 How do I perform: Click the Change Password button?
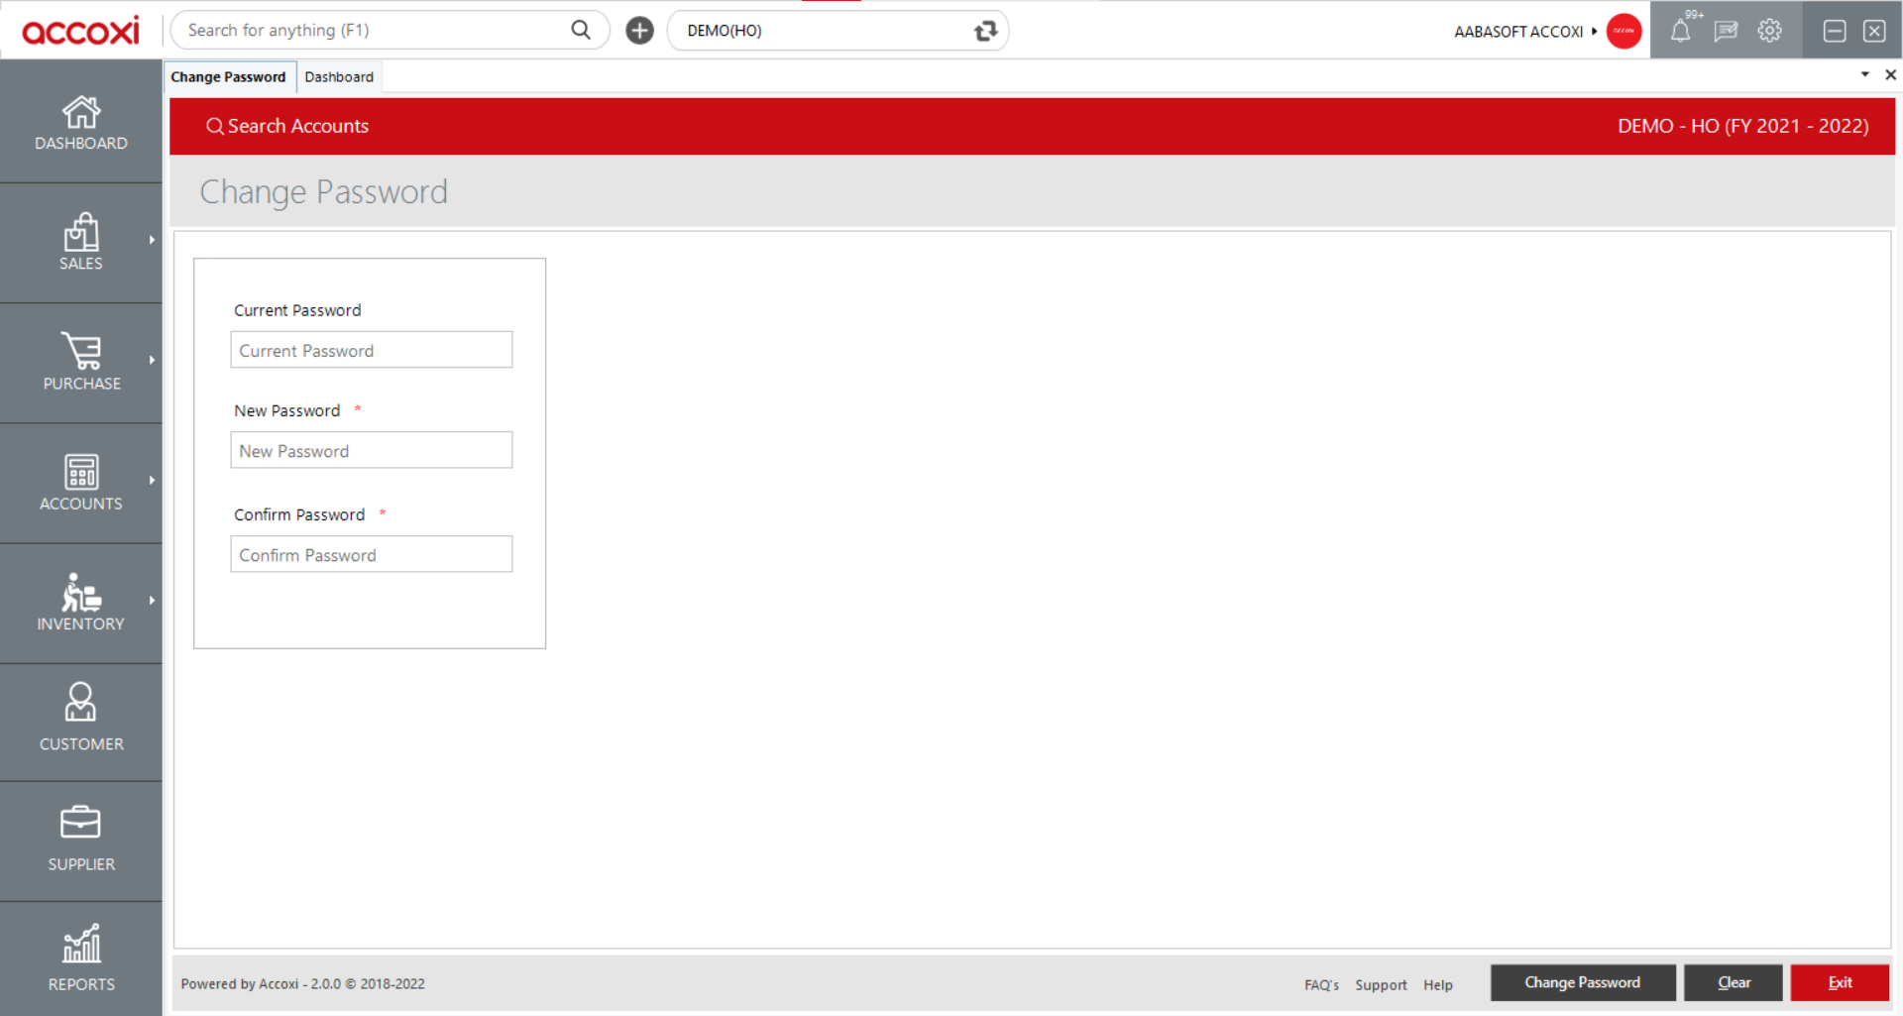coord(1583,982)
